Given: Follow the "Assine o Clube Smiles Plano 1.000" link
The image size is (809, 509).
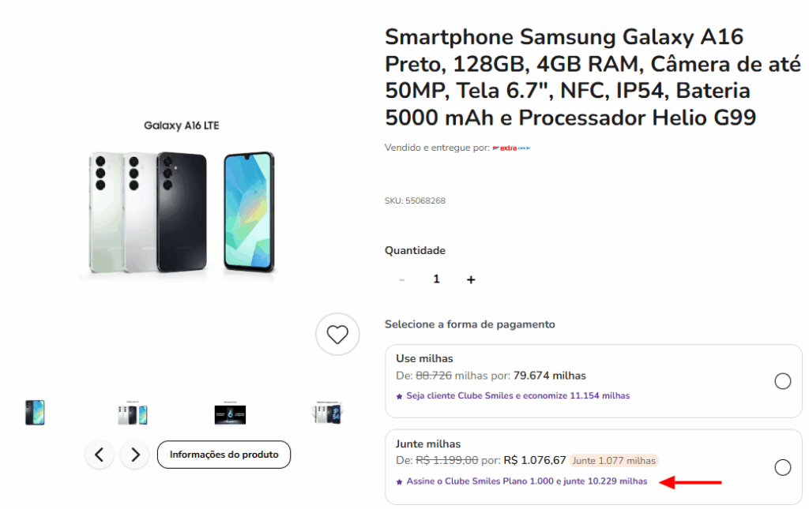Looking at the screenshot, I should pyautogui.click(x=526, y=481).
